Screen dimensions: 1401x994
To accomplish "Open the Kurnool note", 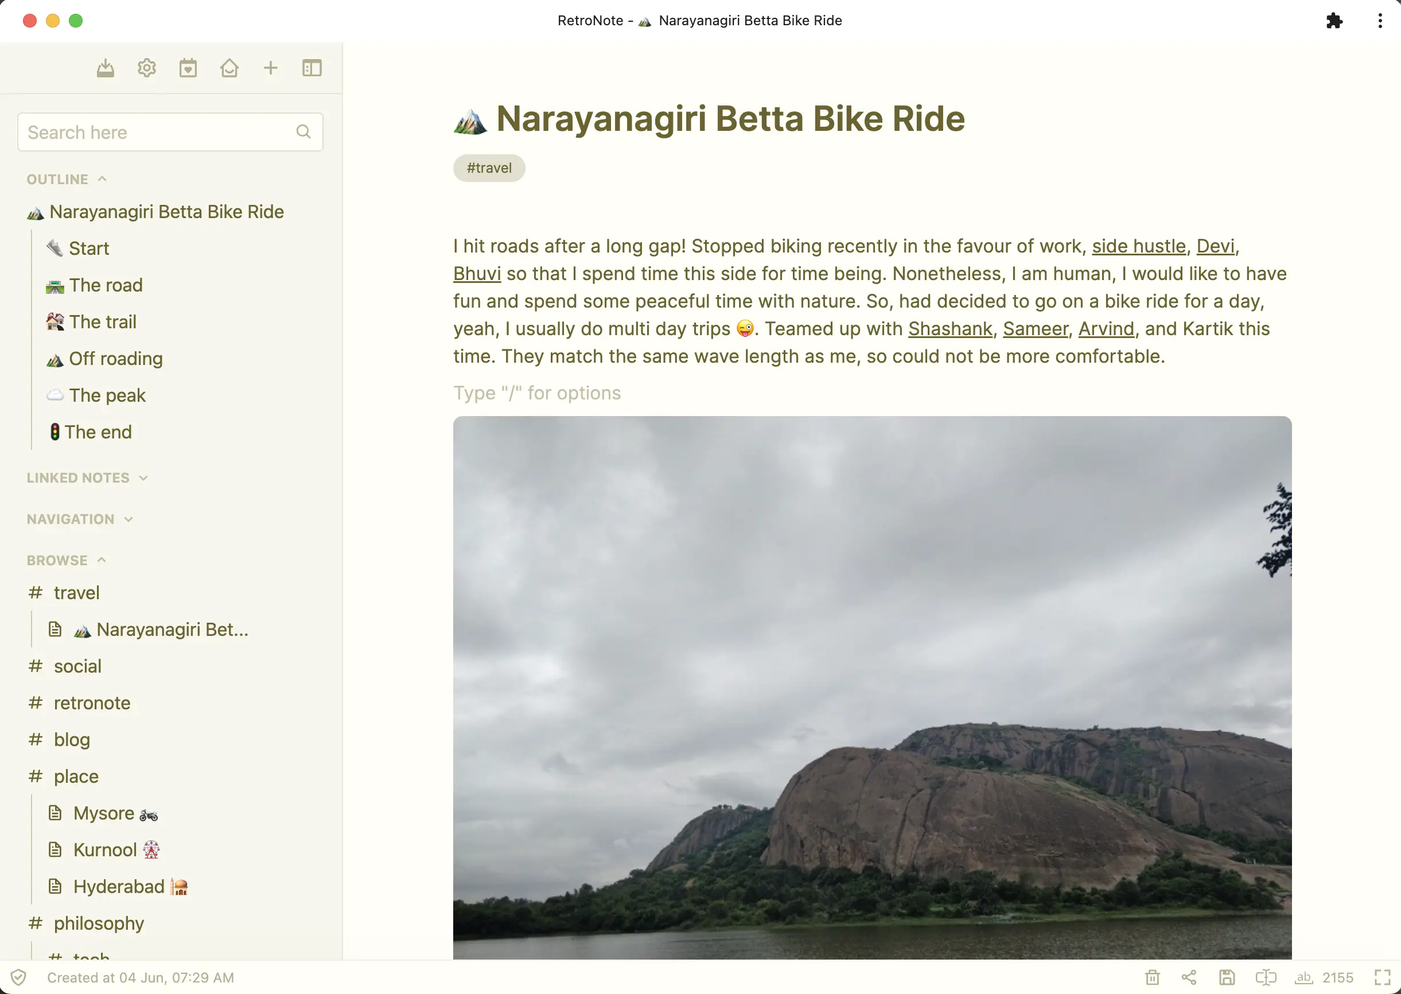I will click(x=104, y=849).
